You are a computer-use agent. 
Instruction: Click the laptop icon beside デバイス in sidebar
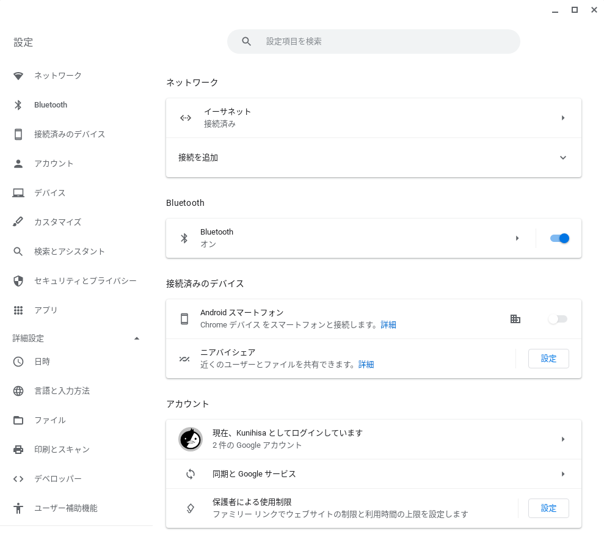tap(18, 192)
